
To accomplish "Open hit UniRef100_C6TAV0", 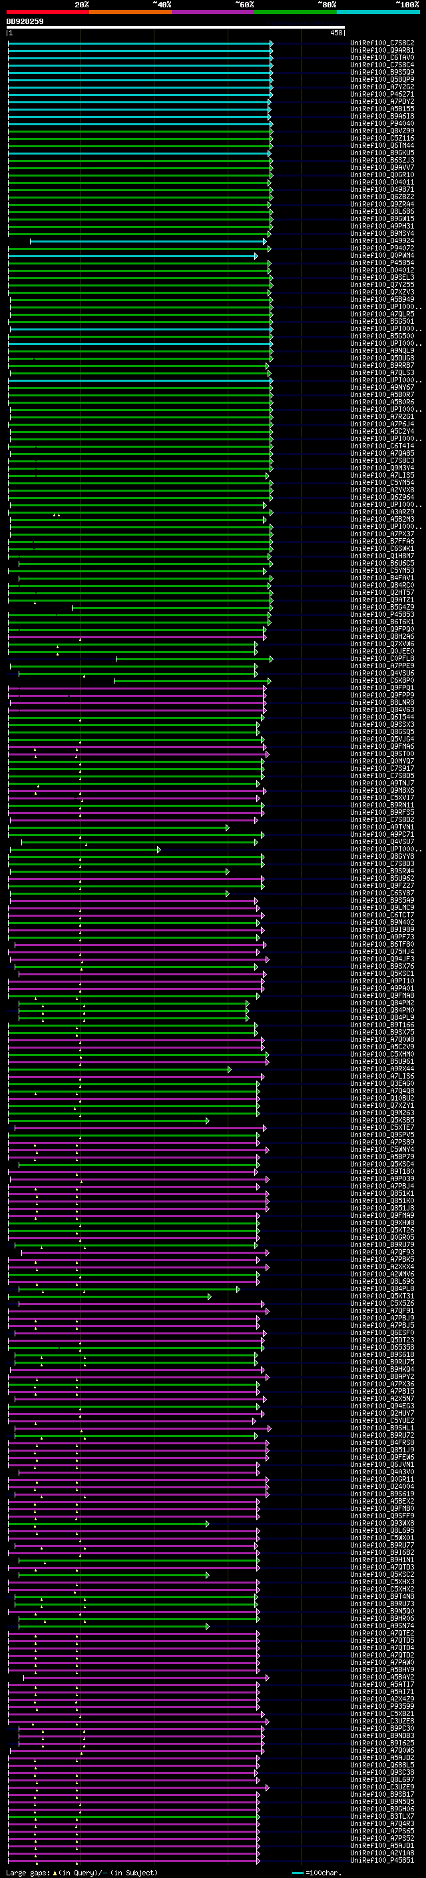I will [x=382, y=57].
